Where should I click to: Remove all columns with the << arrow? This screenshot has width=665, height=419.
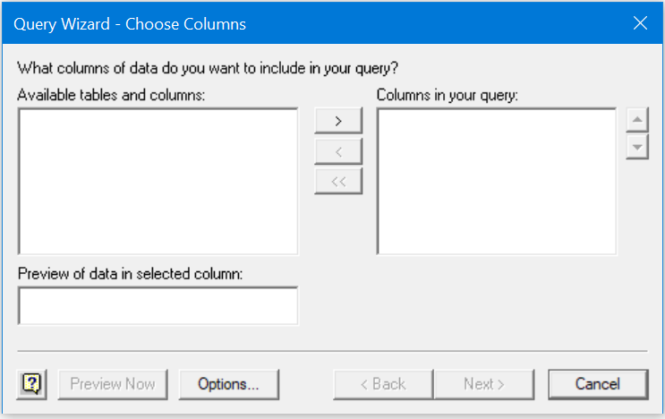click(338, 182)
